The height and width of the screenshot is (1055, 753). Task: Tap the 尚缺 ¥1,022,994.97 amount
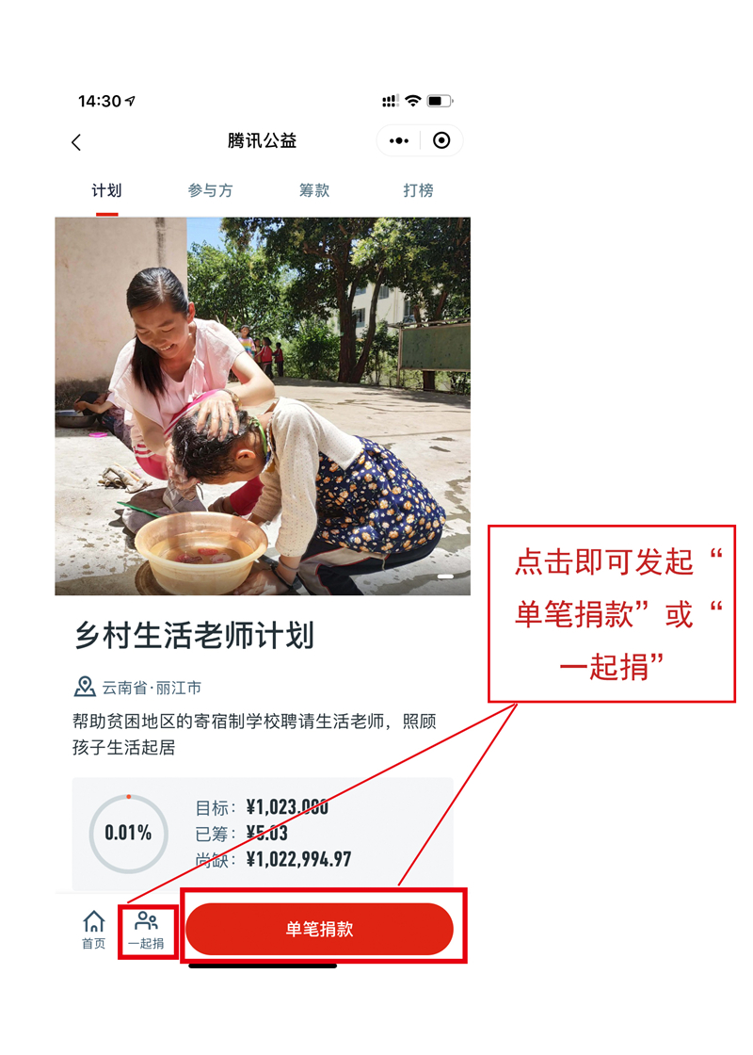click(274, 859)
